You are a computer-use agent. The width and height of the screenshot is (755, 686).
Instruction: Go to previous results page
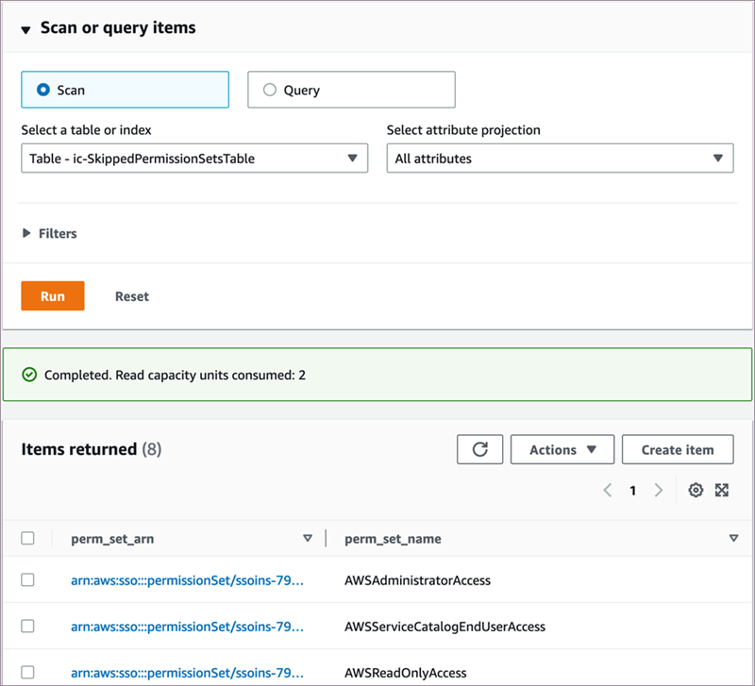pos(608,491)
